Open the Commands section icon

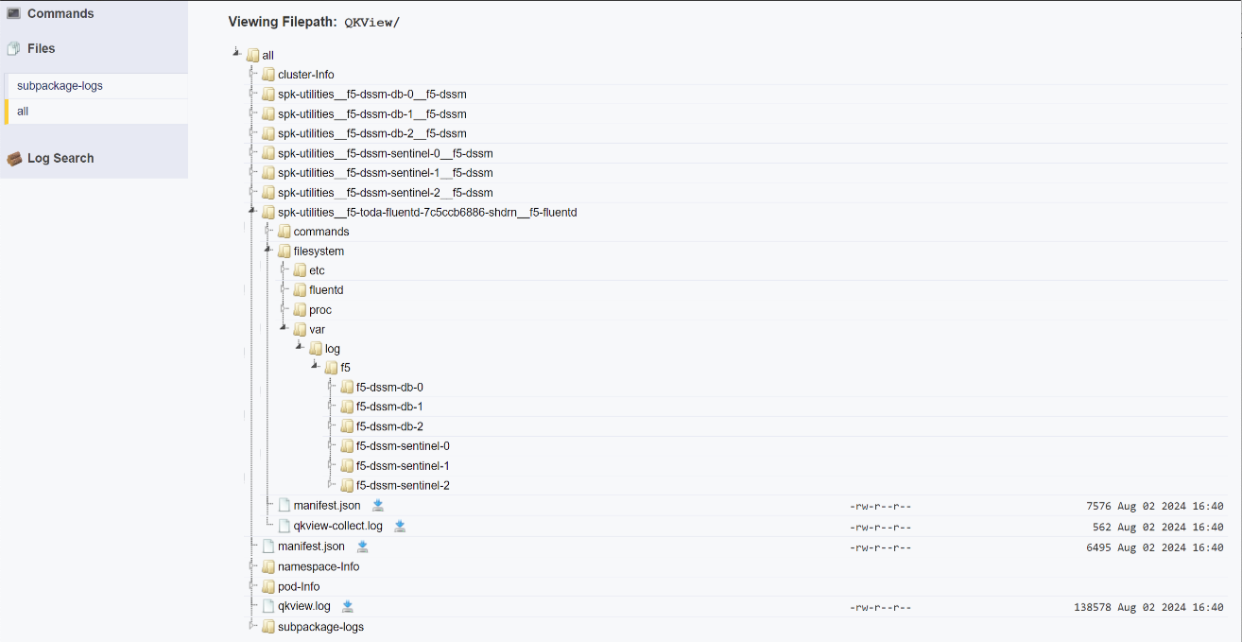pyautogui.click(x=13, y=13)
